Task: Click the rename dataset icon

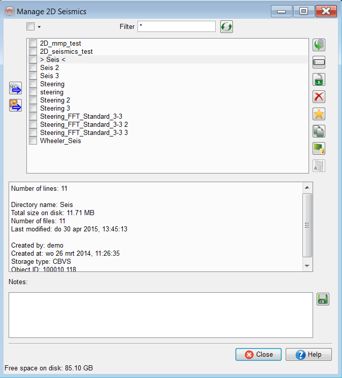Action: point(319,62)
